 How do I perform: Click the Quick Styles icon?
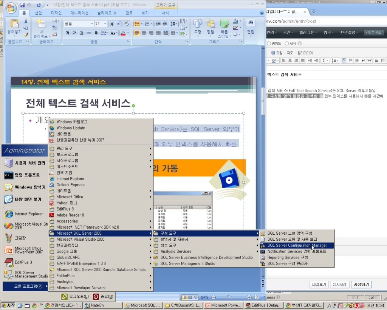point(224,24)
